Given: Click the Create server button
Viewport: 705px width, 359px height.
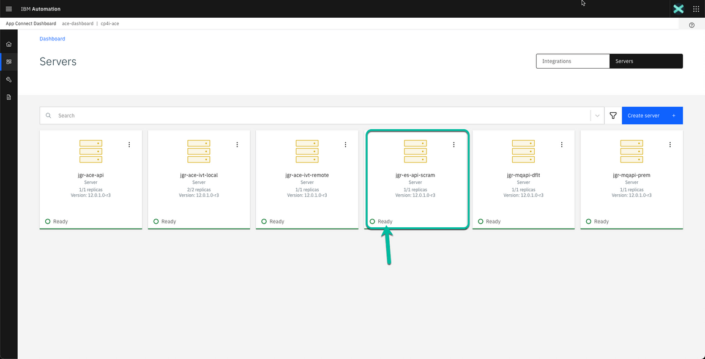Looking at the screenshot, I should click(x=652, y=115).
